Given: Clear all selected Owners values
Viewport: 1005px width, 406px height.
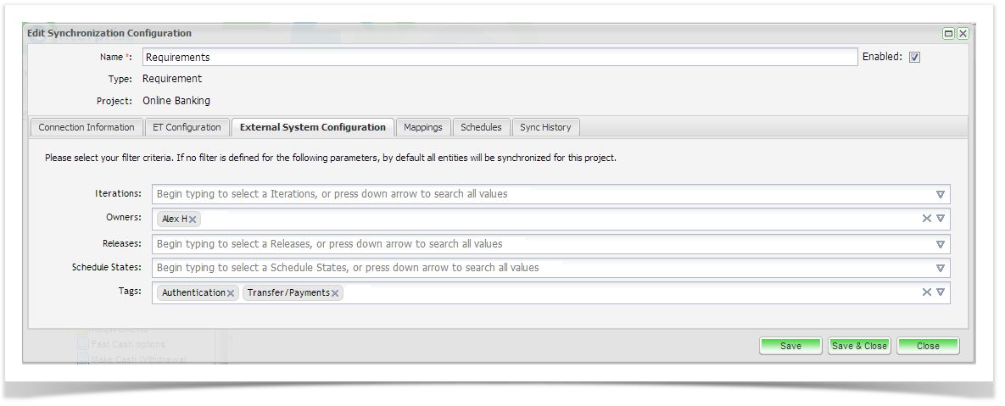Looking at the screenshot, I should (927, 219).
